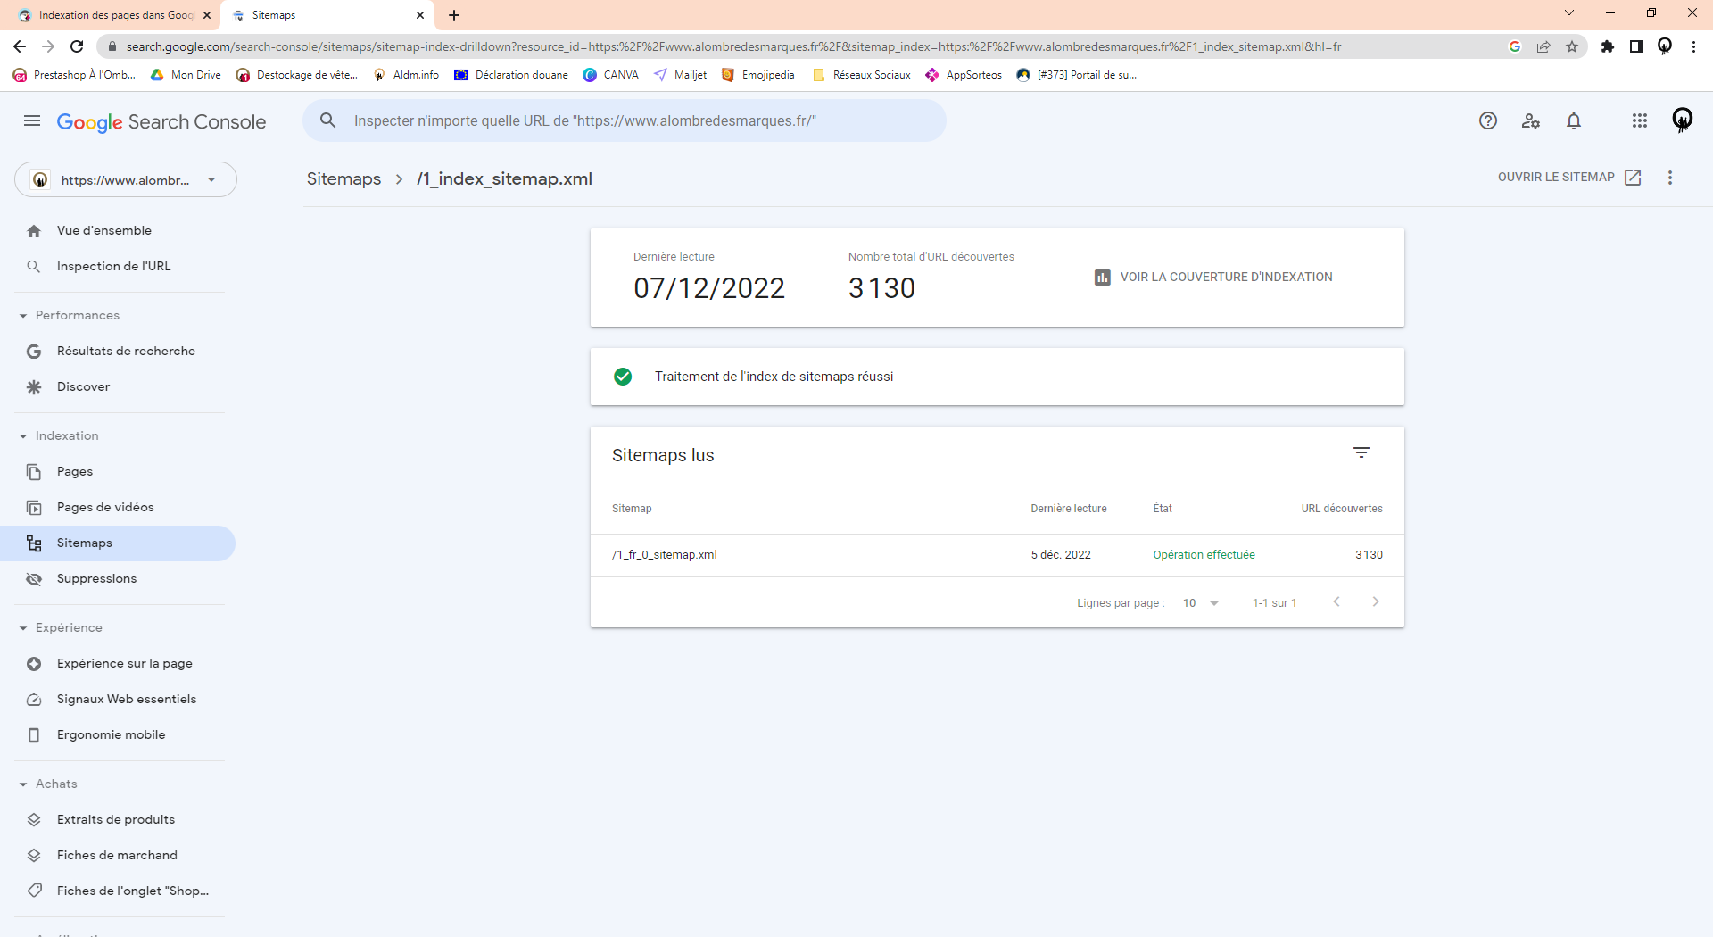Open Réseaux Sociaux bookmark folder
Image resolution: width=1713 pixels, height=937 pixels.
point(862,75)
